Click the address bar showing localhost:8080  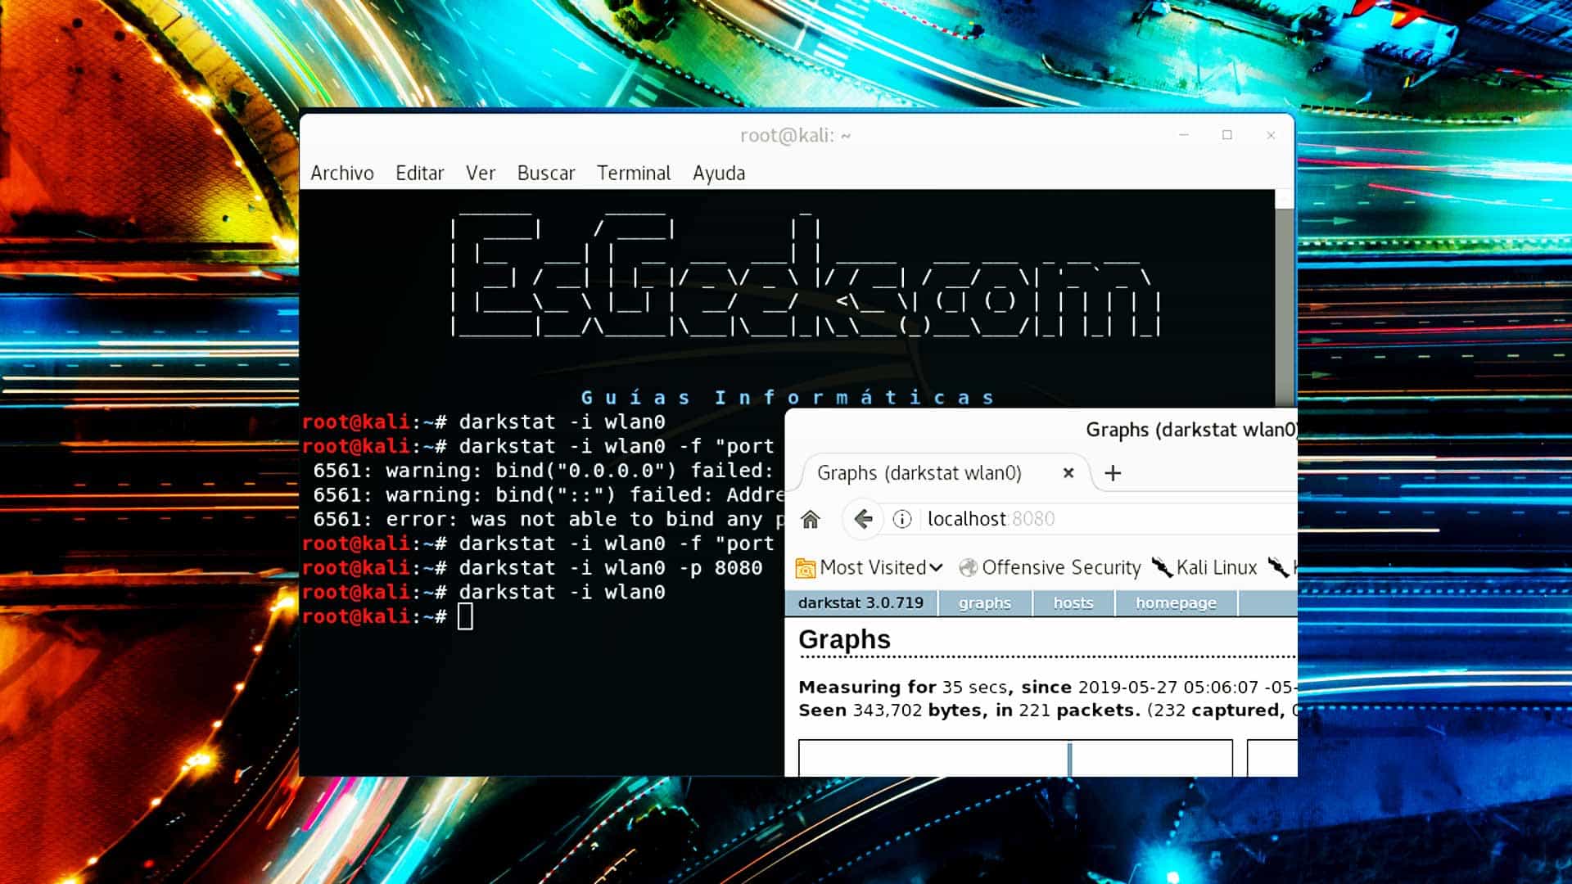pos(991,519)
